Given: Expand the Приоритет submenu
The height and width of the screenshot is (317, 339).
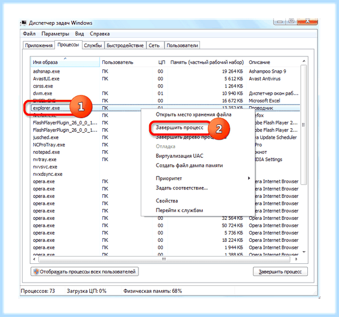Looking at the screenshot, I should 198,179.
